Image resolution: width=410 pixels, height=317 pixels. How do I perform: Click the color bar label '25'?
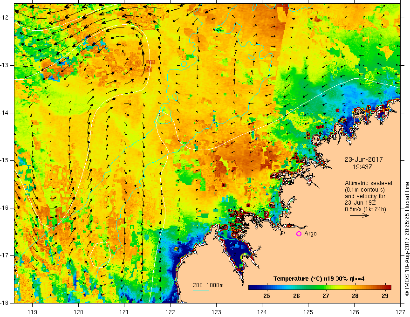[266, 296]
